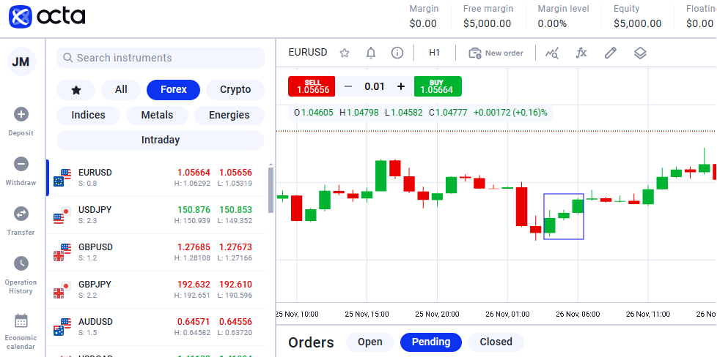Show Pending orders tab

[x=431, y=342]
